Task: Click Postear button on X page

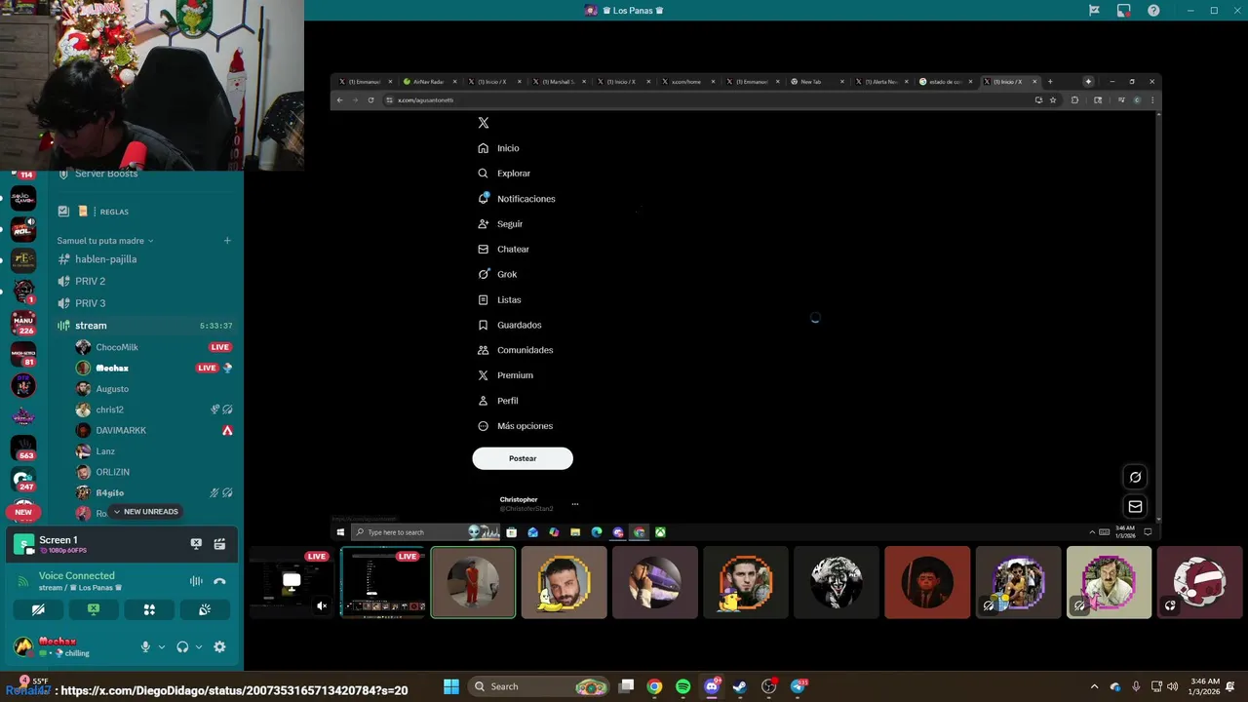Action: 523,458
